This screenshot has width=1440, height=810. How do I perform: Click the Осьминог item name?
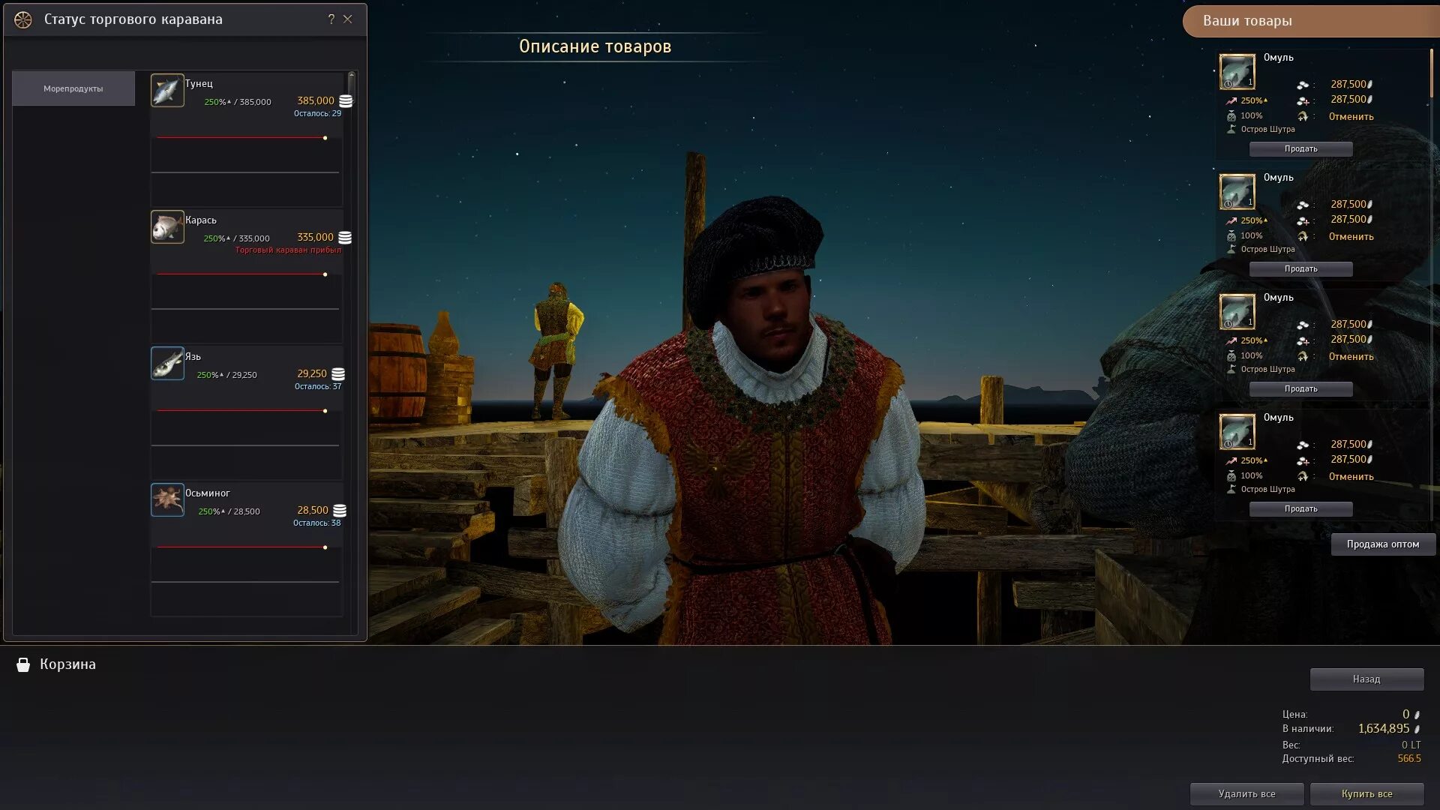click(x=208, y=493)
